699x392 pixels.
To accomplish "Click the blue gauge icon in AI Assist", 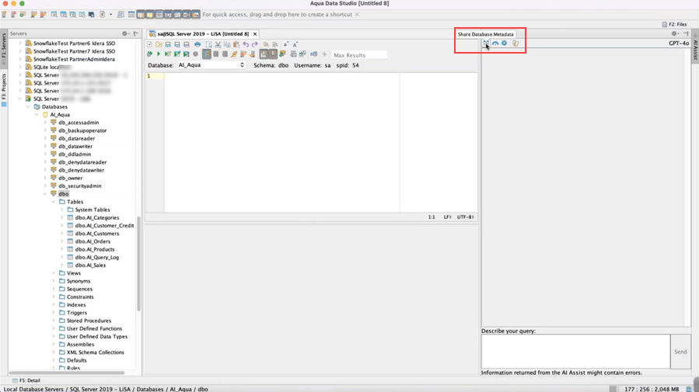I will click(495, 43).
